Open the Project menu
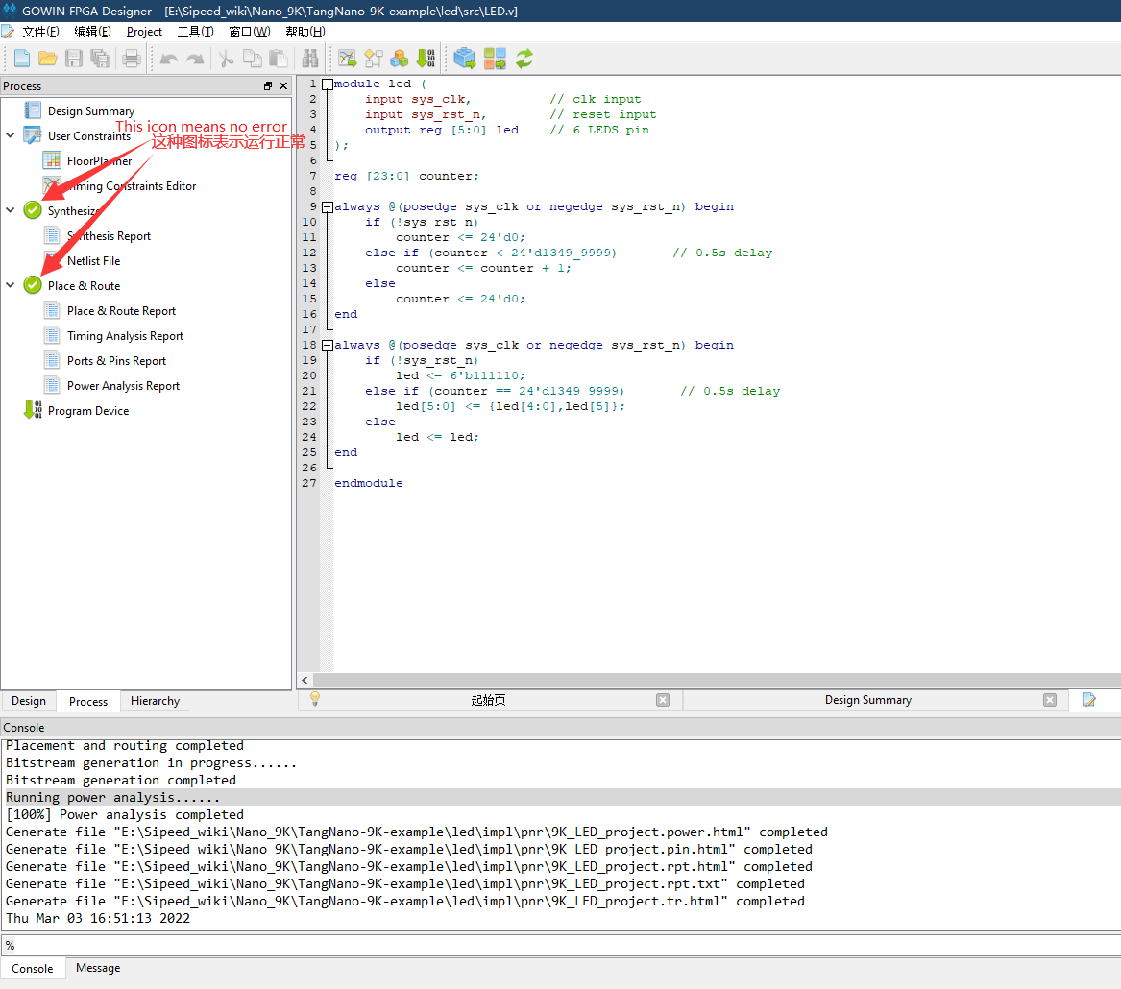Viewport: 1121px width, 989px height. click(144, 32)
